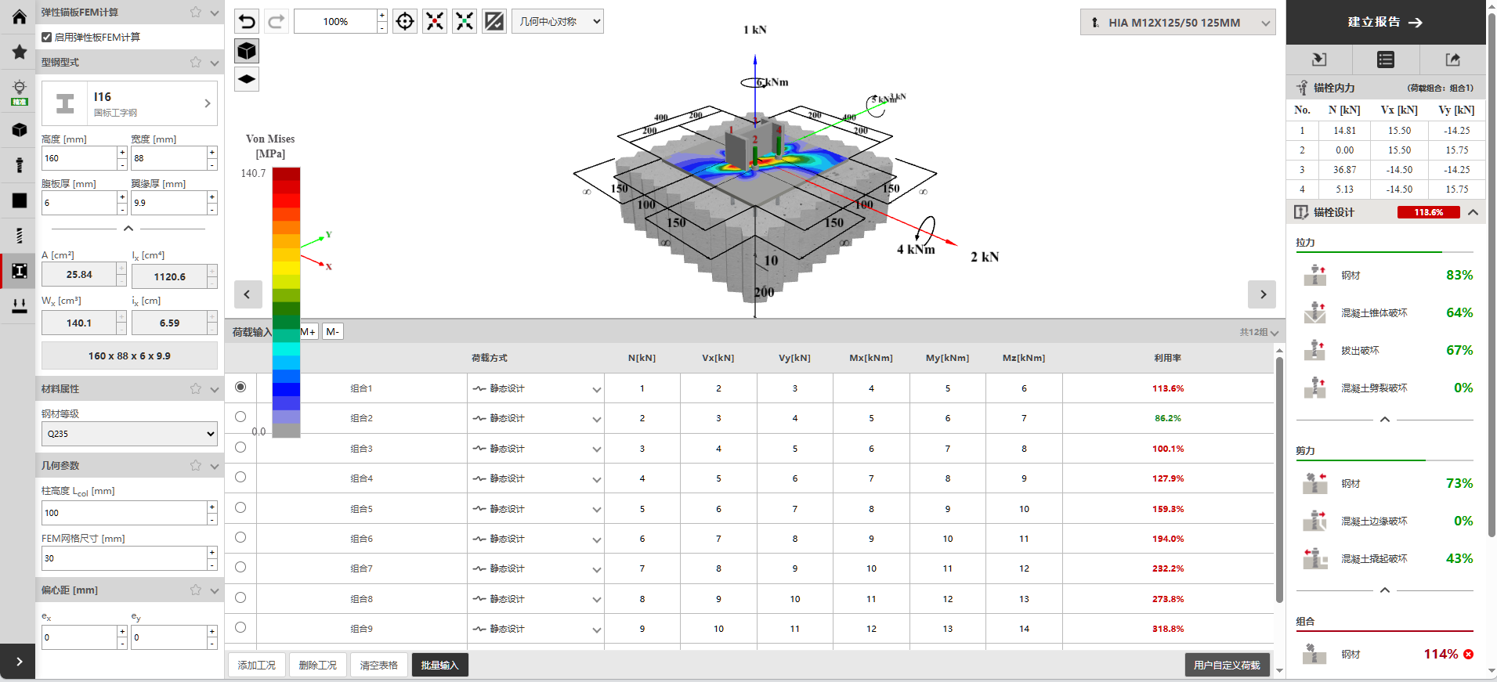Click the center view target icon

[x=405, y=21]
